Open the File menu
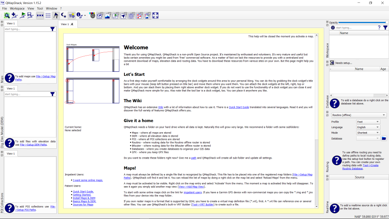 [x=4, y=9]
